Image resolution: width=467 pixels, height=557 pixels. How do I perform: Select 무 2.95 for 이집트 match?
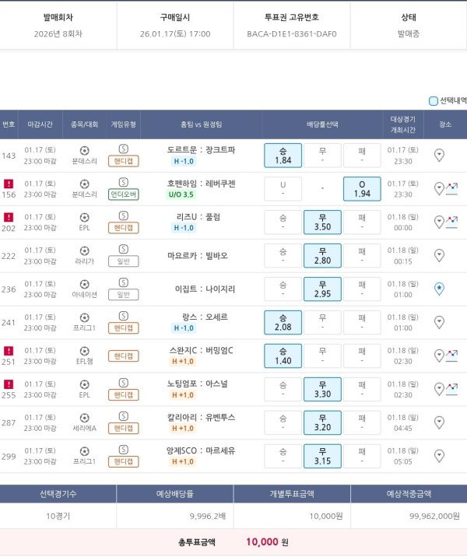(322, 289)
